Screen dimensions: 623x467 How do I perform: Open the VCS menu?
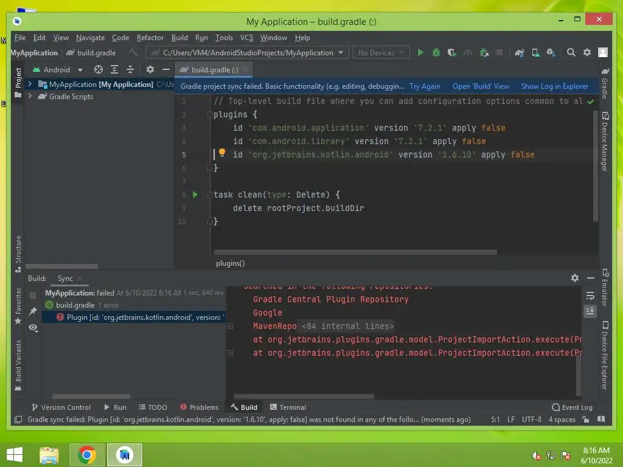(x=246, y=38)
